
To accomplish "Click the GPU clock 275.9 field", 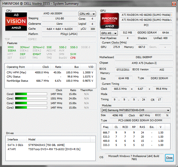I will coord(116,47).
